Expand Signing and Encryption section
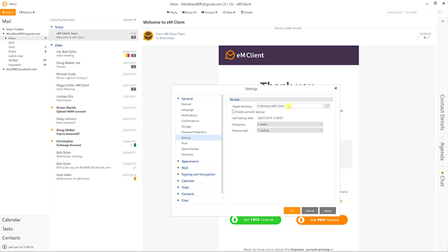 (x=179, y=174)
